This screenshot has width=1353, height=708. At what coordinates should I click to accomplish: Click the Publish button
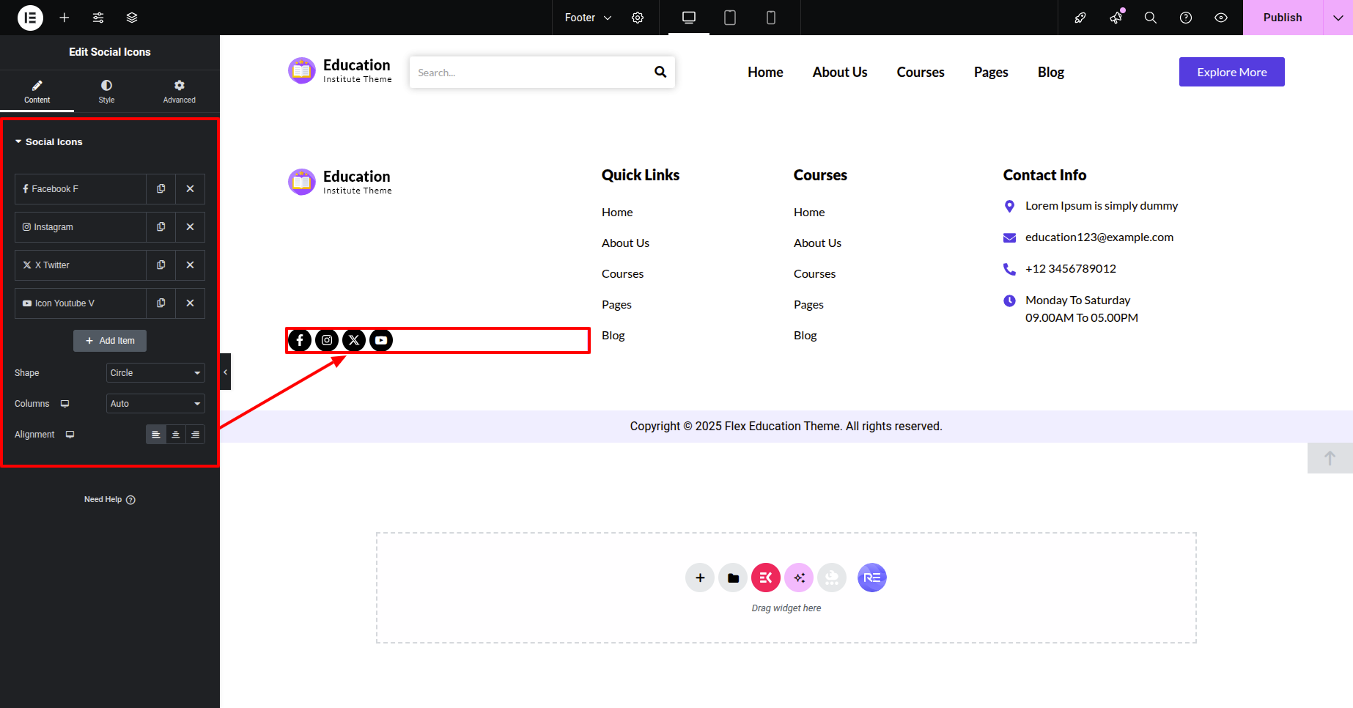coord(1283,18)
